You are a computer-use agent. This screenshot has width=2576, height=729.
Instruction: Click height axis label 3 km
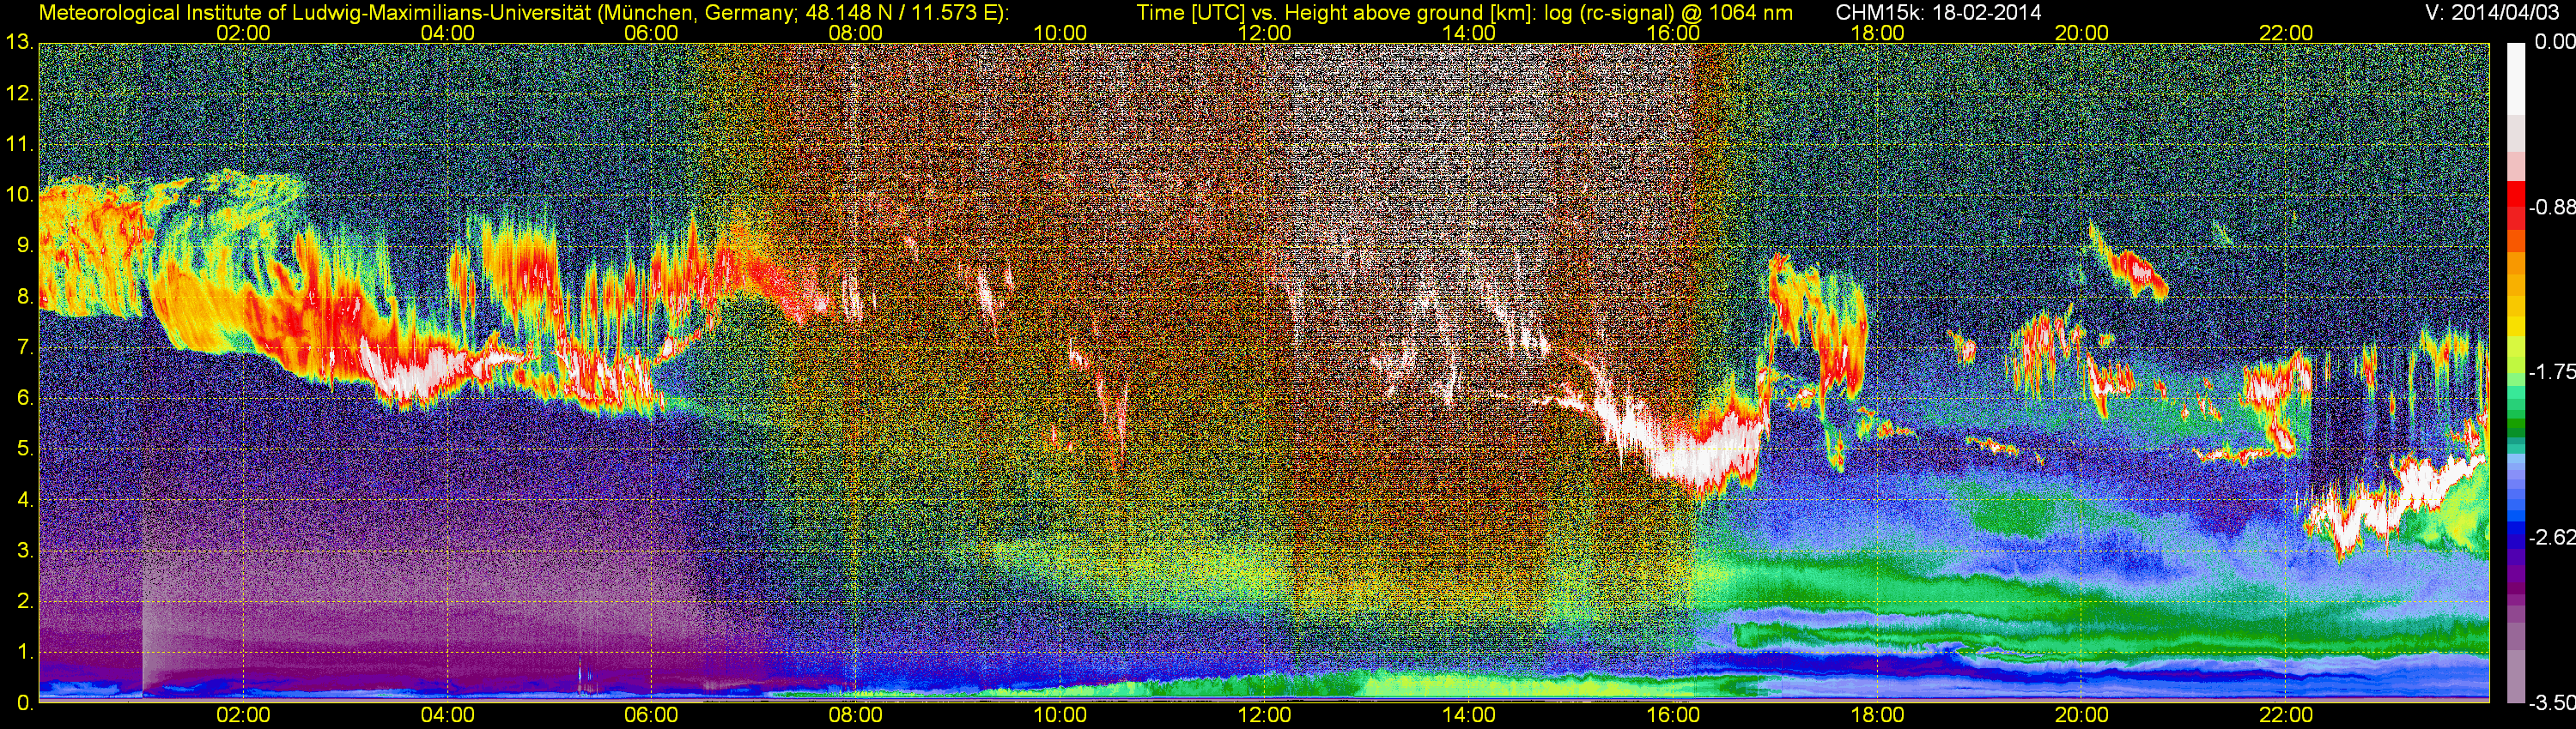[x=24, y=551]
